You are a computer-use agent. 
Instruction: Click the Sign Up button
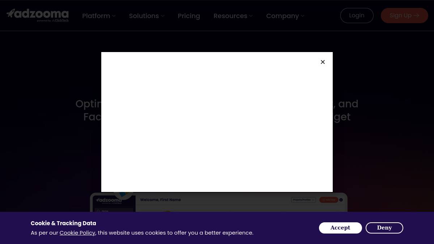(x=404, y=16)
